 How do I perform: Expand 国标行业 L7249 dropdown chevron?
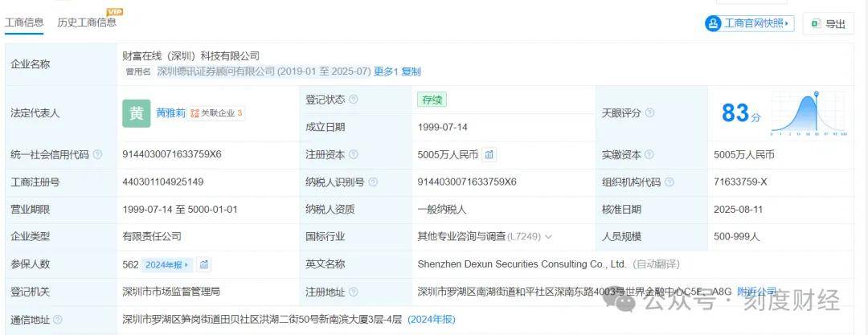click(549, 237)
